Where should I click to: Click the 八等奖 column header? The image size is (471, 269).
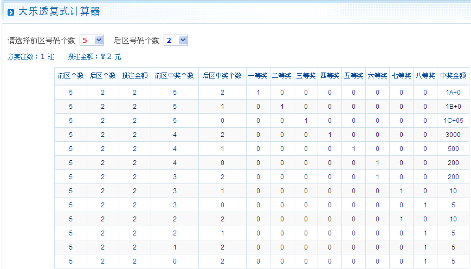pos(425,76)
